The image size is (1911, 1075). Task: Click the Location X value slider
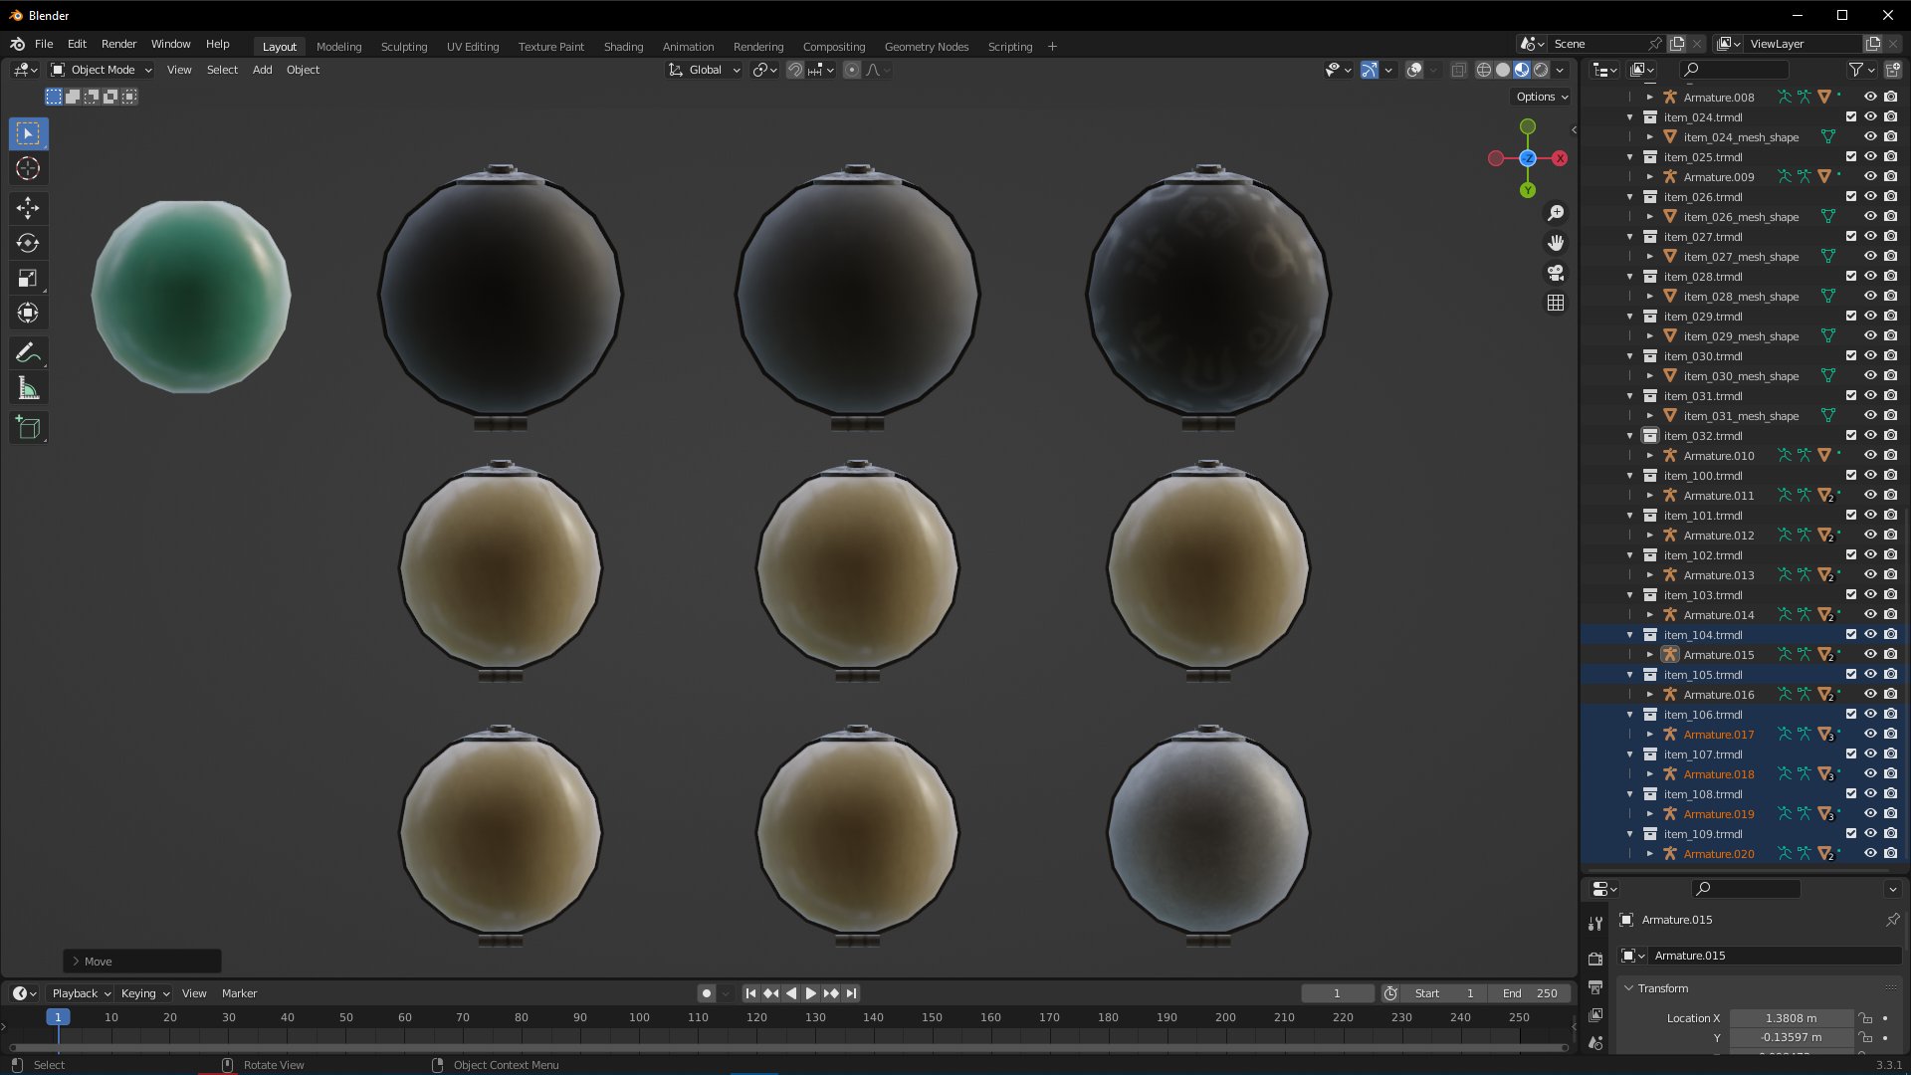click(1791, 1018)
